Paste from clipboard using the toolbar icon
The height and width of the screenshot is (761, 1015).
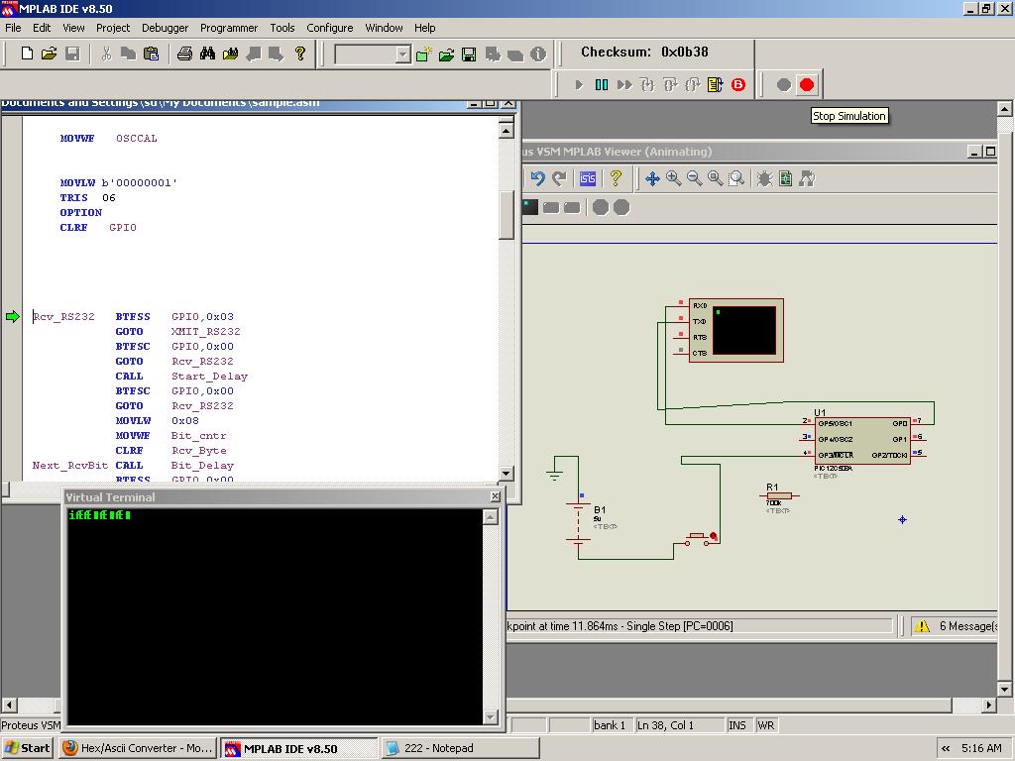[x=151, y=54]
